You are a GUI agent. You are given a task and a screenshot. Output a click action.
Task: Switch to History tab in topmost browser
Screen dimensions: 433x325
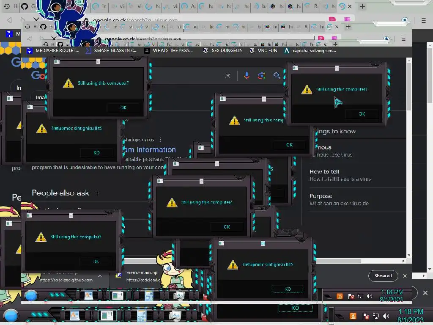[x=10, y=6]
